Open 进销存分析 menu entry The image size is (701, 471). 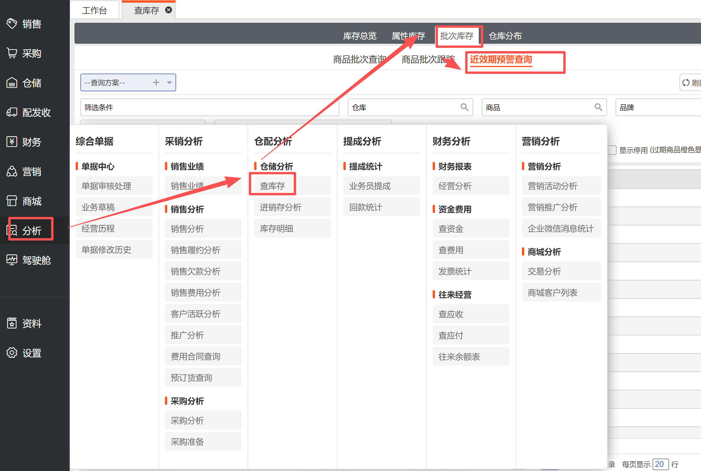293,207
